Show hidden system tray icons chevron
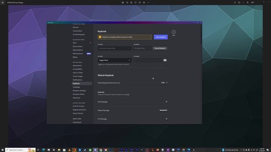The width and height of the screenshot is (271, 152). (241, 150)
